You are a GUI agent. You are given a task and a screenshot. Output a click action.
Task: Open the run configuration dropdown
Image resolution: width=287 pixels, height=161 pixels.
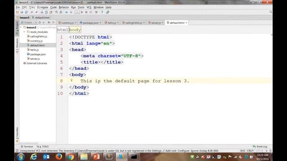pos(77,12)
